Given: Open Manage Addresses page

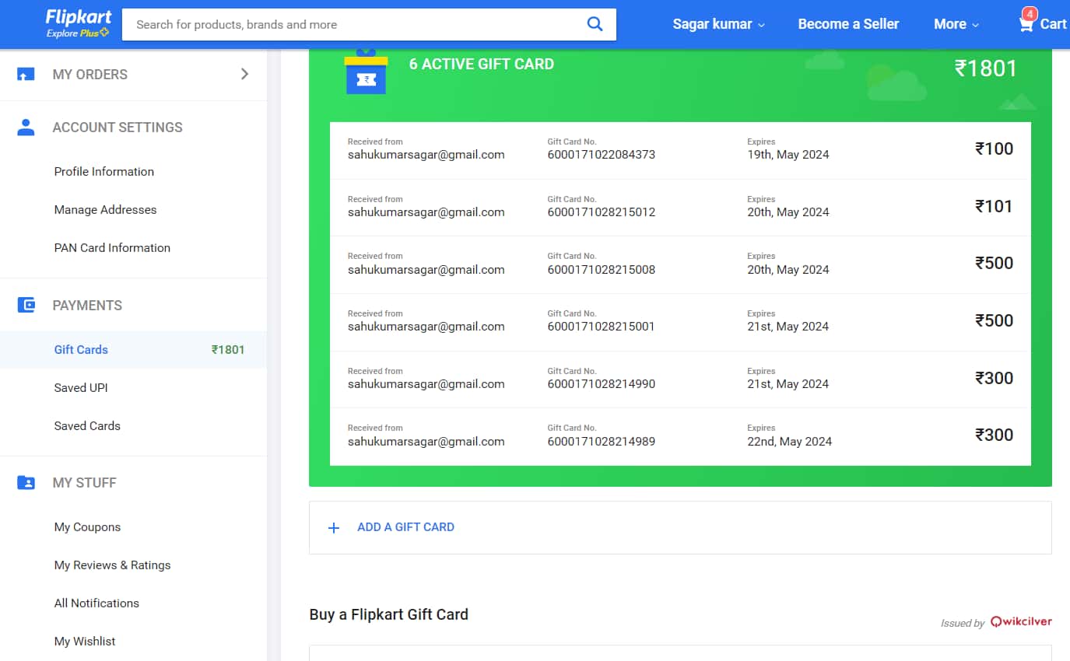Looking at the screenshot, I should click(x=105, y=210).
